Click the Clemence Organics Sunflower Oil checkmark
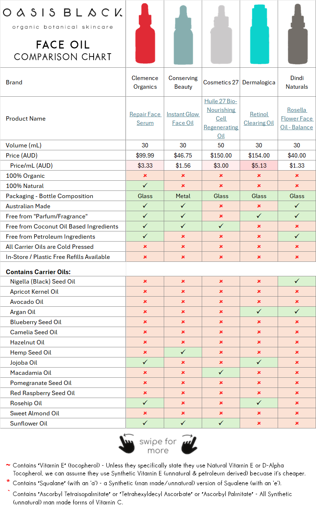316x507 pixels. coord(145,423)
